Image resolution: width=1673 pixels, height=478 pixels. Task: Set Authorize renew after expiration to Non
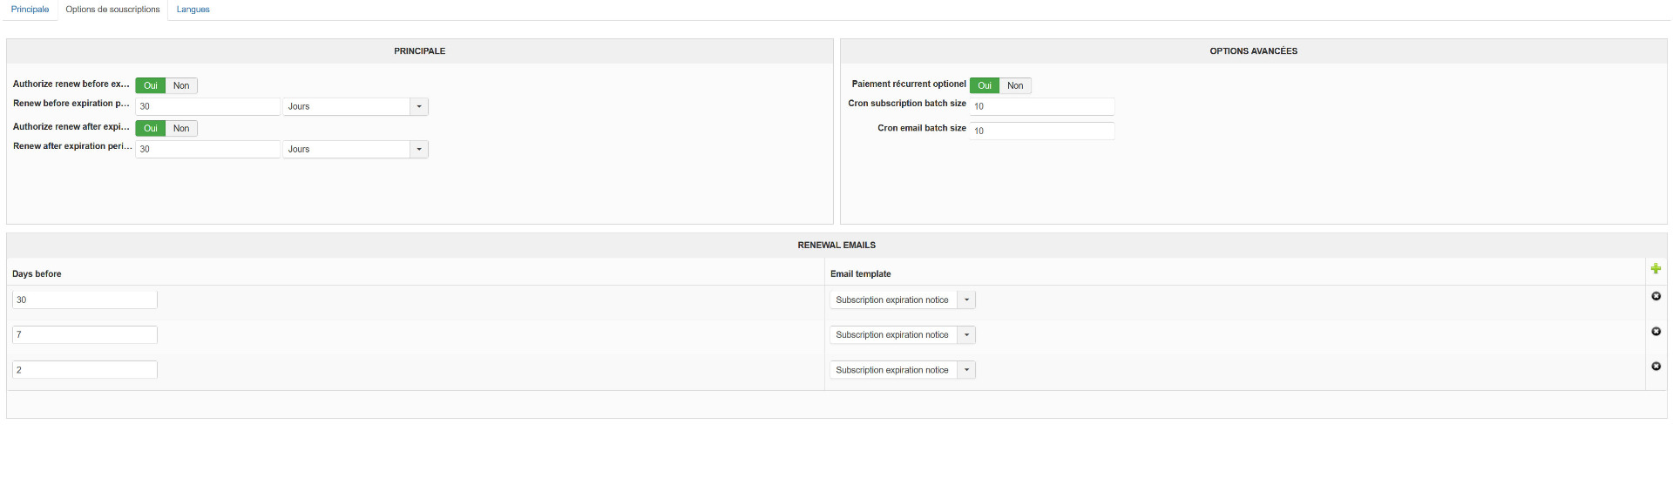coord(181,128)
